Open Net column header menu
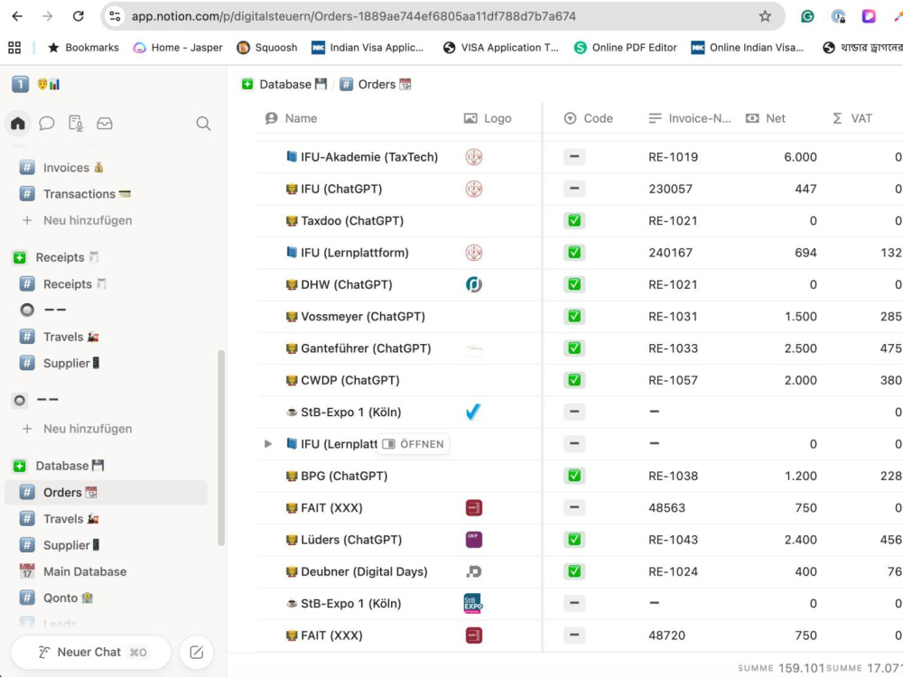This screenshot has width=903, height=677. [765, 118]
